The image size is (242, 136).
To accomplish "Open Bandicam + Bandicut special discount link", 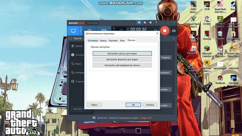I will [x=124, y=118].
